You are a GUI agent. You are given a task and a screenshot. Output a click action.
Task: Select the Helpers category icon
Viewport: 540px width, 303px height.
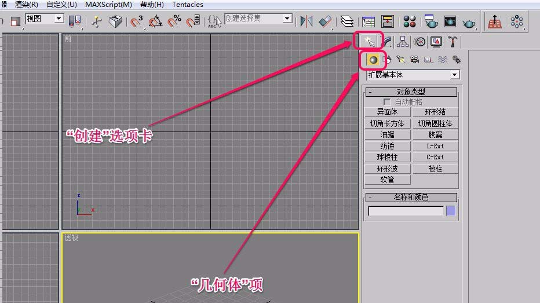tap(428, 60)
